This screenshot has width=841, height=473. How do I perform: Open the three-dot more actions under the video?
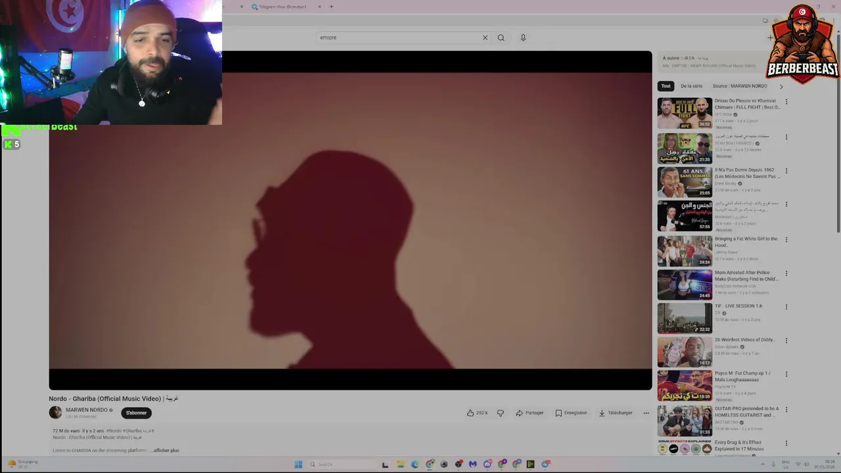646,413
